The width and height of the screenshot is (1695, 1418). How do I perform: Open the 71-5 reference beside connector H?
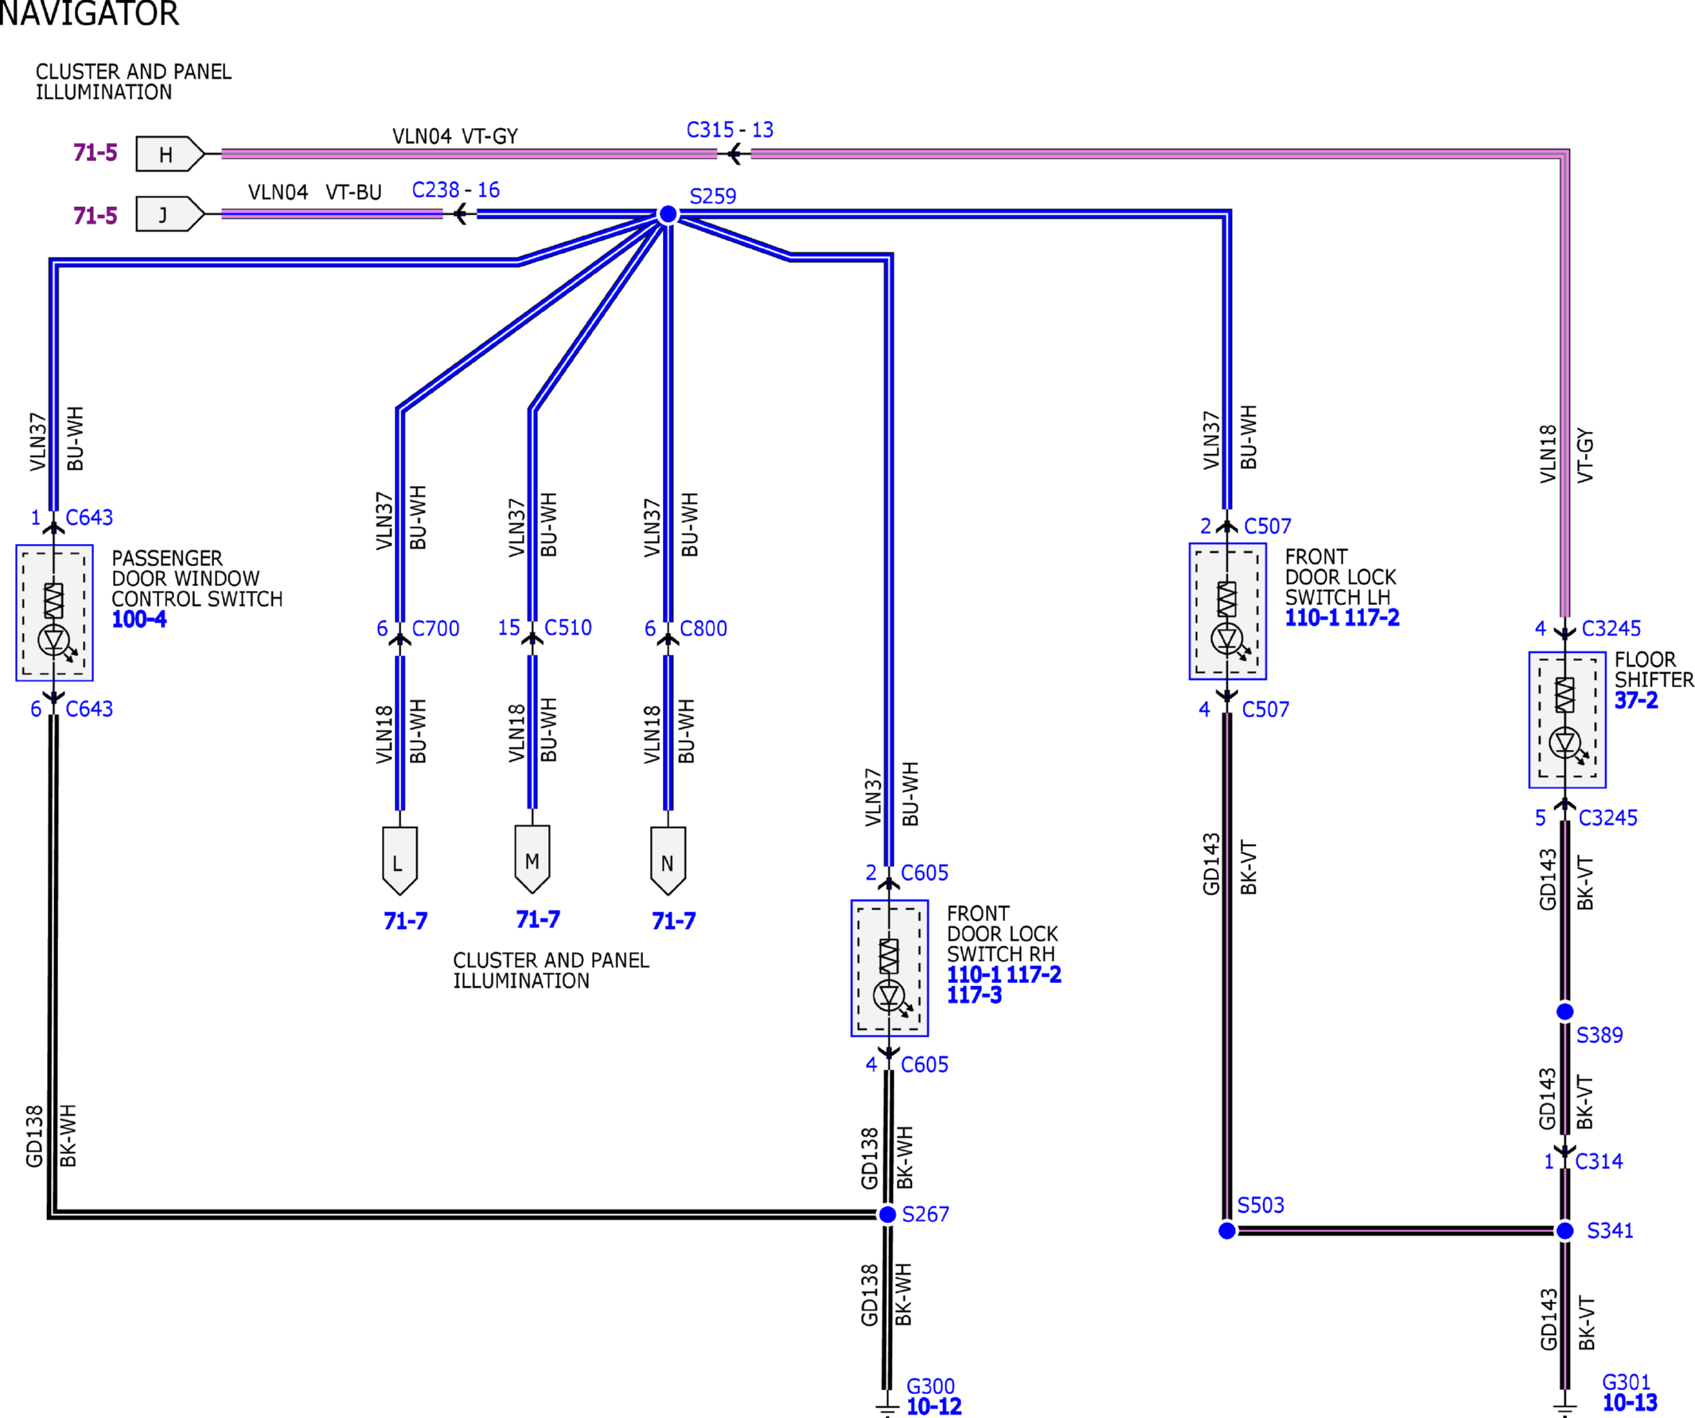95,153
